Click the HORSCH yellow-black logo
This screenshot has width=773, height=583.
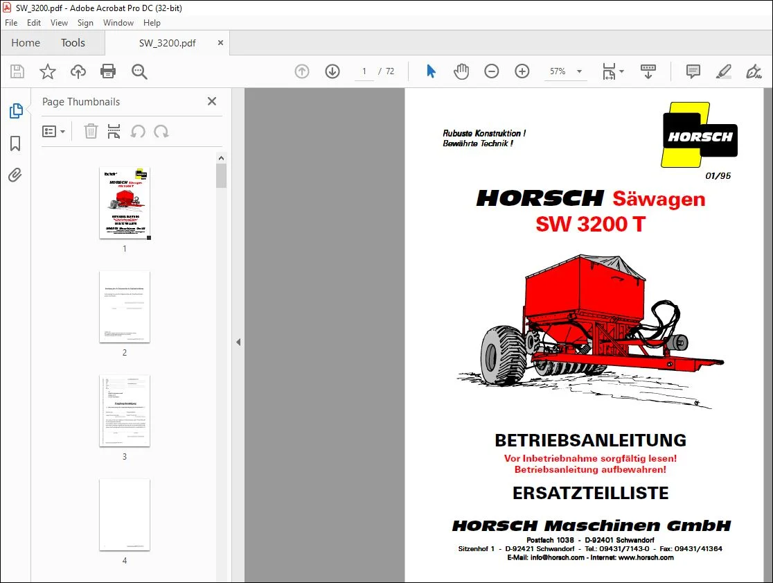699,134
